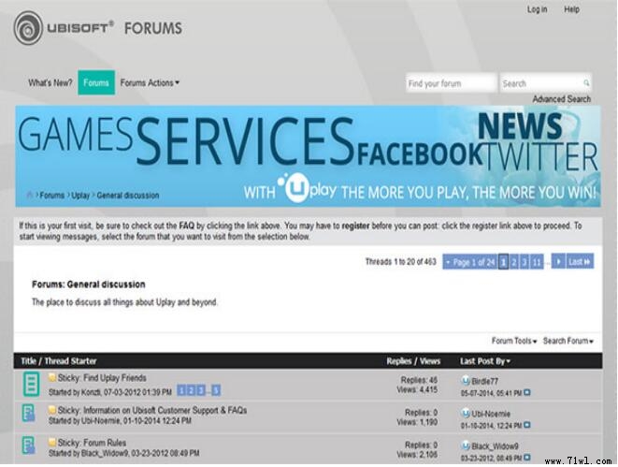Open thread page 1 of Find Uplay Friends
618x467 pixels.
point(181,390)
